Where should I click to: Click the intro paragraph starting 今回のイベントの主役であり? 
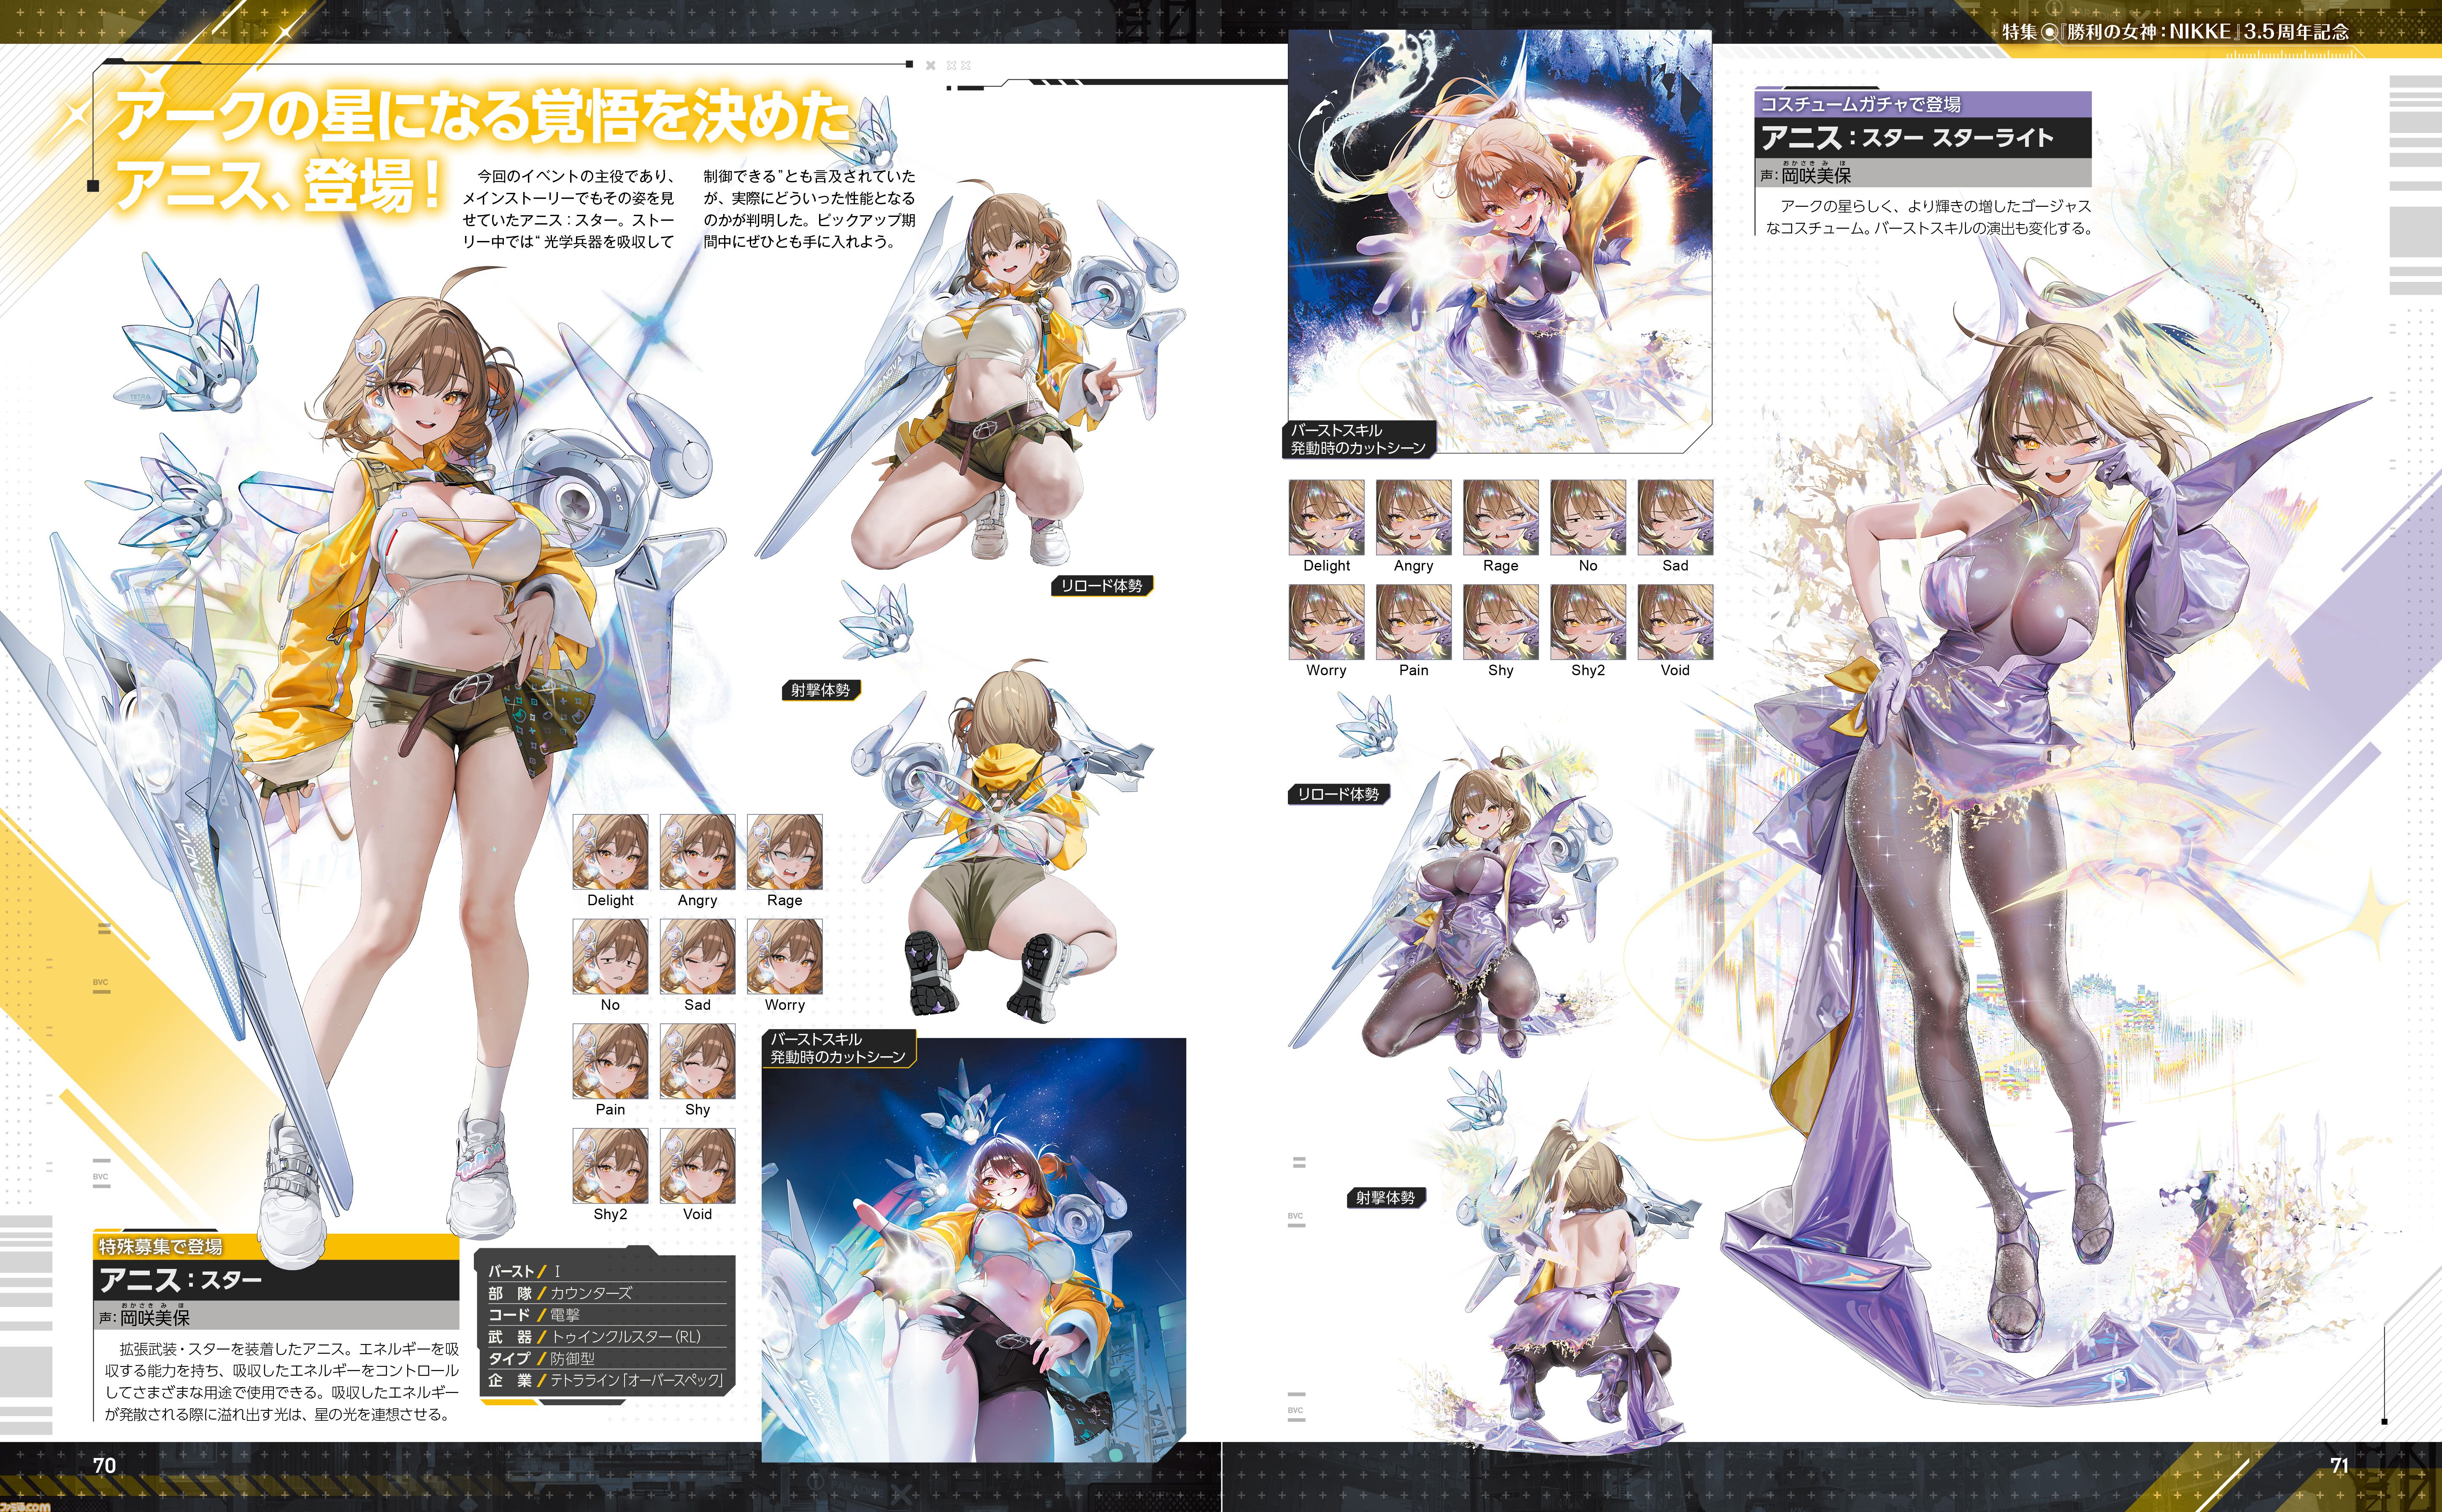pyautogui.click(x=689, y=208)
